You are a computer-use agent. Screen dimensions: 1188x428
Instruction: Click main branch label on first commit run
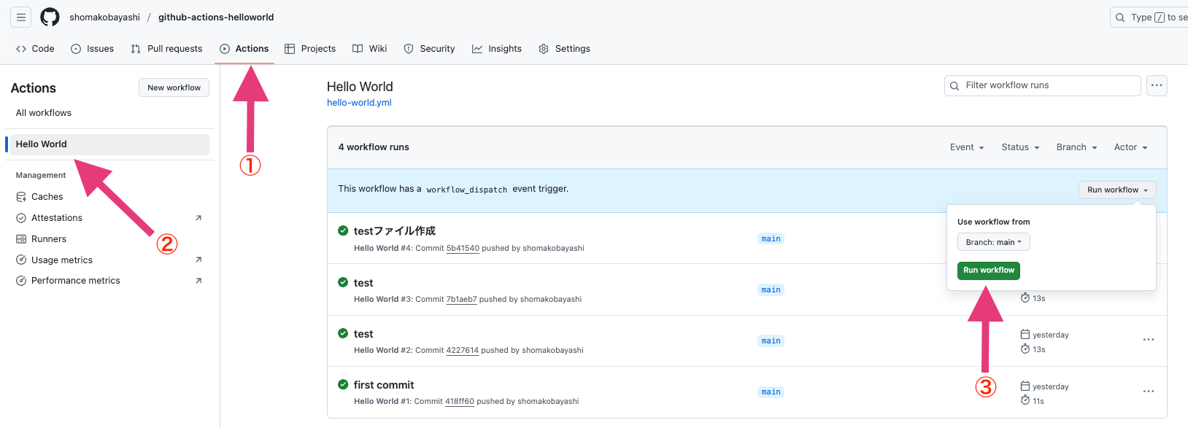[771, 392]
